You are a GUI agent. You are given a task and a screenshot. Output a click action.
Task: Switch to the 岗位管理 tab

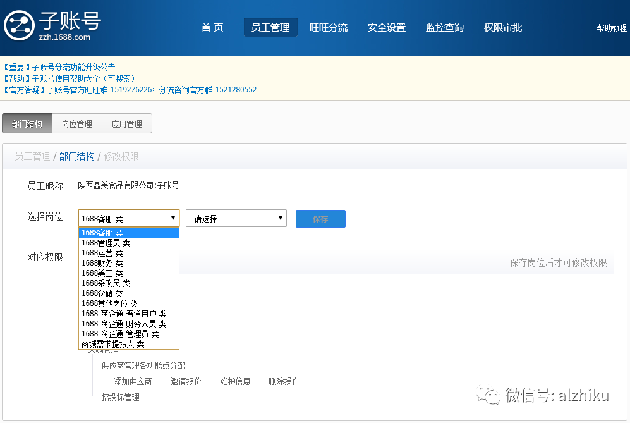[x=76, y=123]
